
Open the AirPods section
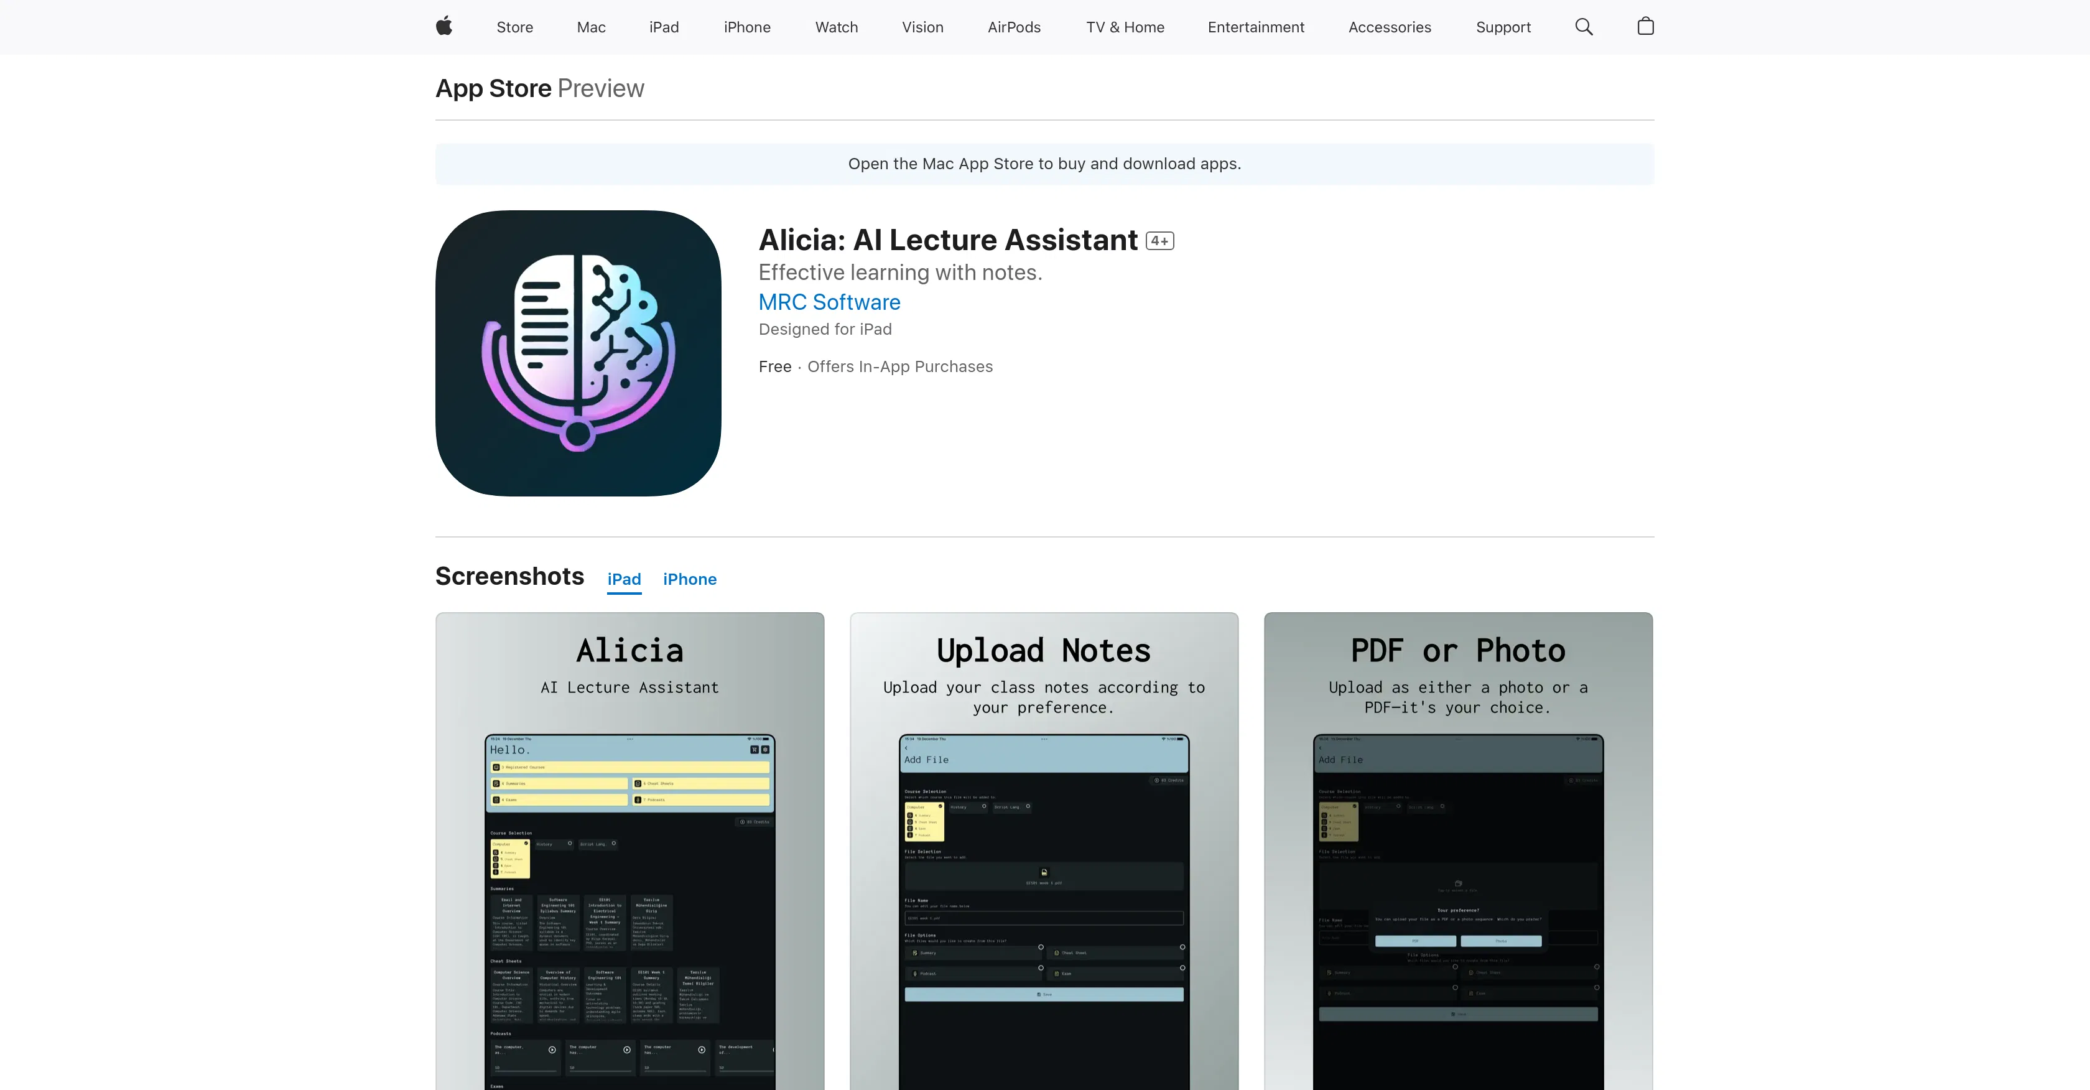coord(1014,27)
